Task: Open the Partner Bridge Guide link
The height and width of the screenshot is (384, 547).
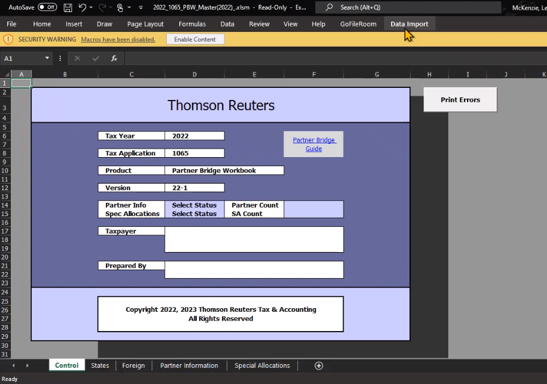Action: click(x=314, y=144)
